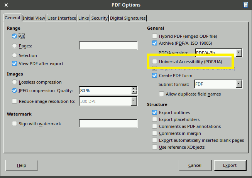The image size is (252, 178).
Task: Choose the Pages range radio button
Action: 14,46
